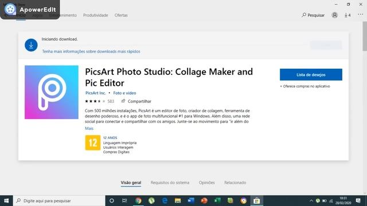Switch to Relacionado tab

coord(235,183)
